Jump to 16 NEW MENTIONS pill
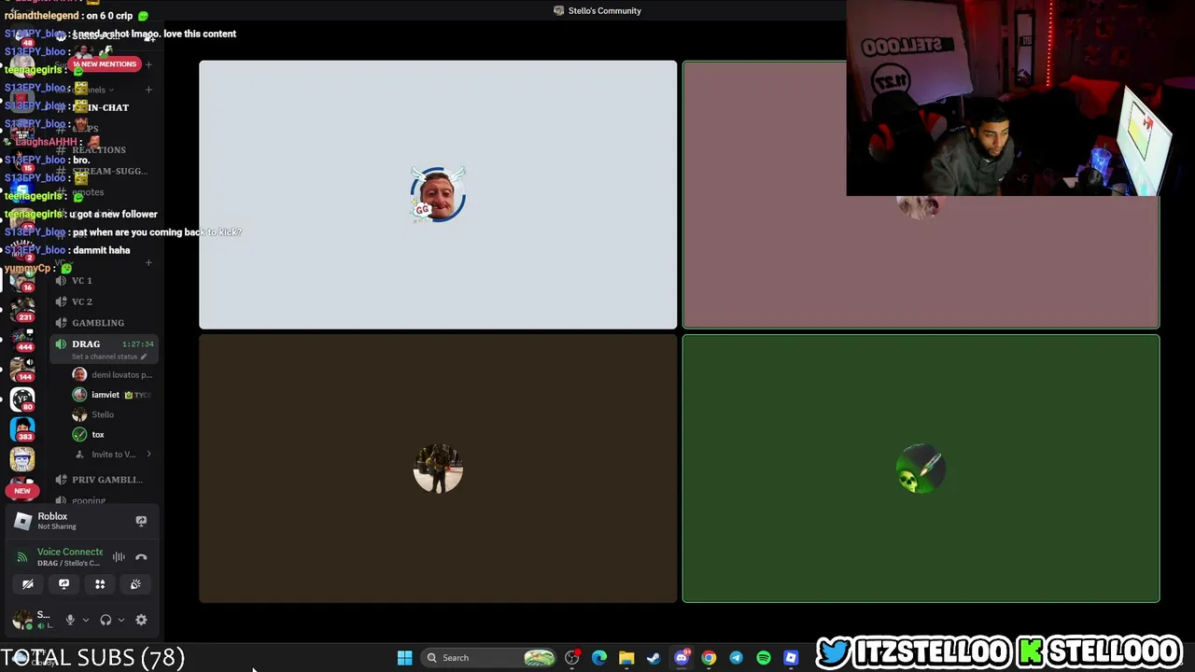The width and height of the screenshot is (1195, 672). pos(105,64)
